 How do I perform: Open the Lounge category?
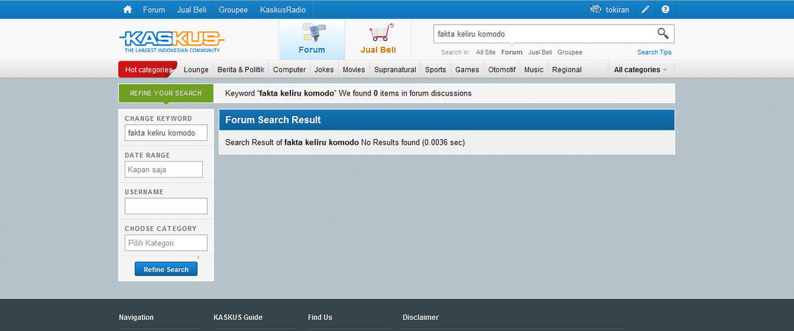[x=196, y=70]
